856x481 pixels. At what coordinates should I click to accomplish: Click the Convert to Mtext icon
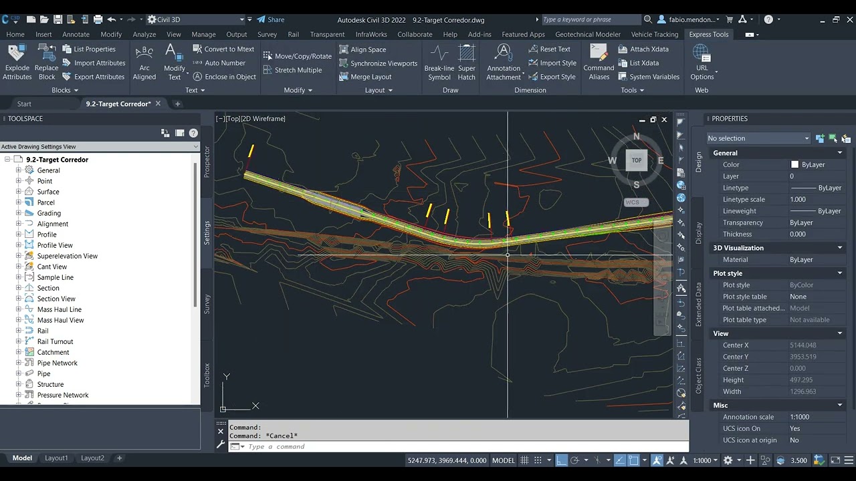tap(198, 49)
